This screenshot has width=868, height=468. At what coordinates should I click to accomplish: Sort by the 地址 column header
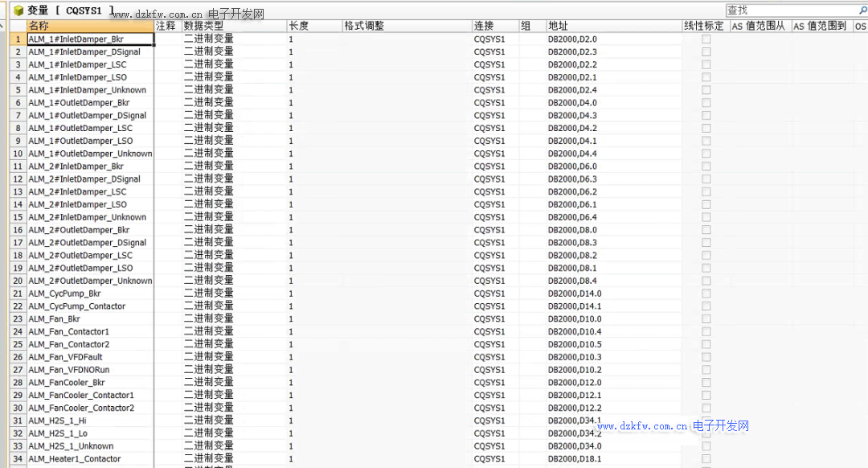click(x=612, y=26)
